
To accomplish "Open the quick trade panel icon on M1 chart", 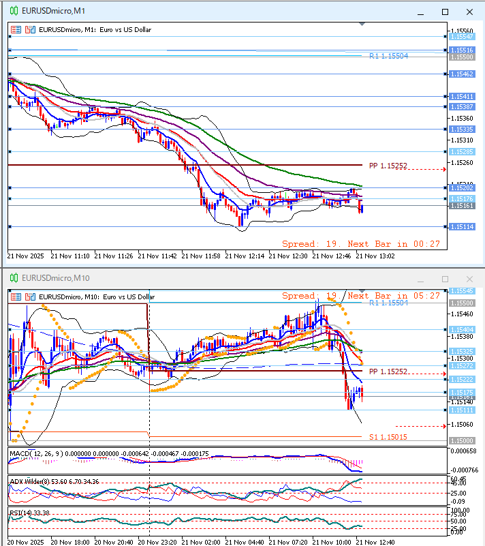I will point(16,30).
